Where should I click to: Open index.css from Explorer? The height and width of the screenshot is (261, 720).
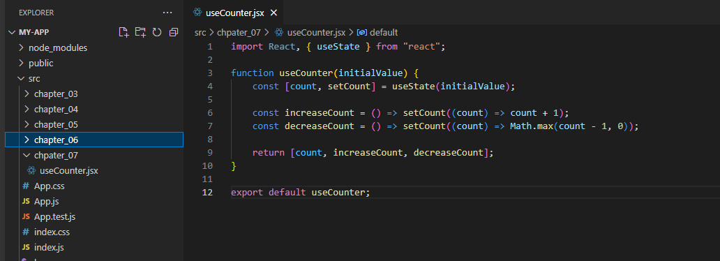(x=52, y=232)
